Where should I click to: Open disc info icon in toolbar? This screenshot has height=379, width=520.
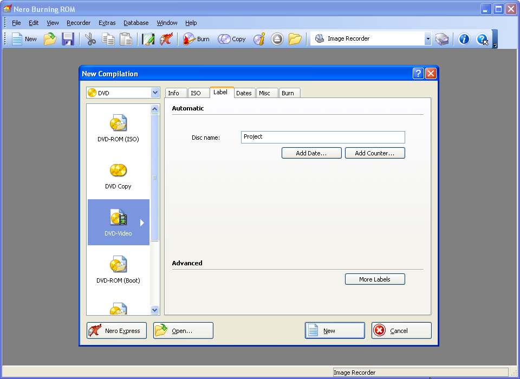[x=259, y=39]
